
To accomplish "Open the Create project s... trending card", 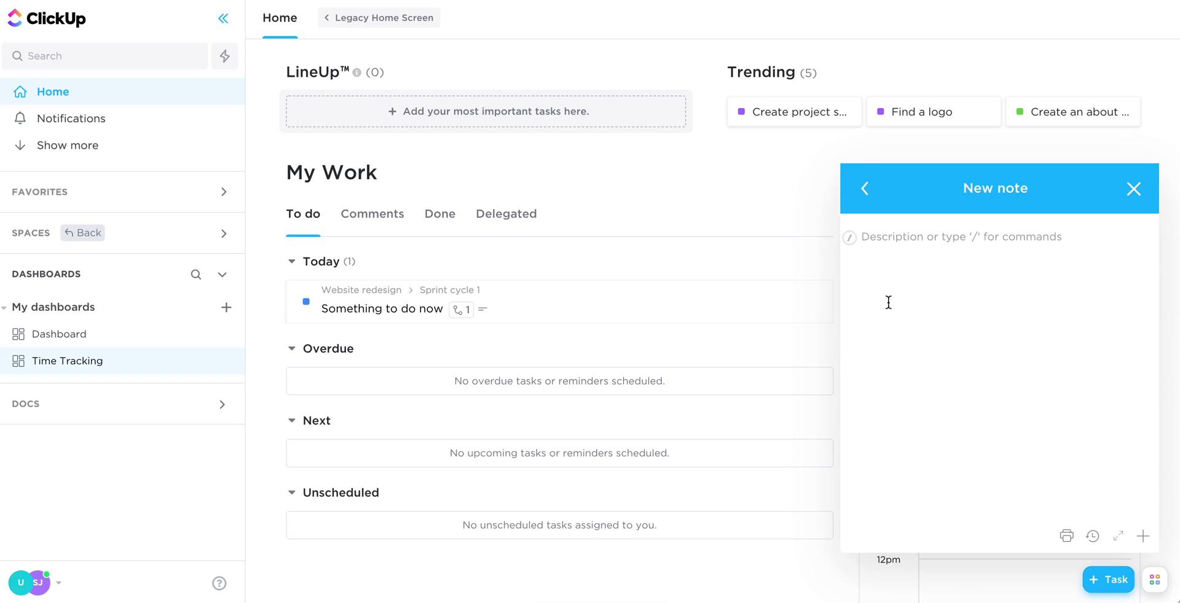I will pyautogui.click(x=794, y=112).
